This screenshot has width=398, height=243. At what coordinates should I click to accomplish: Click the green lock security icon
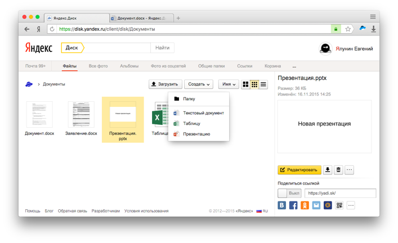[336, 29]
